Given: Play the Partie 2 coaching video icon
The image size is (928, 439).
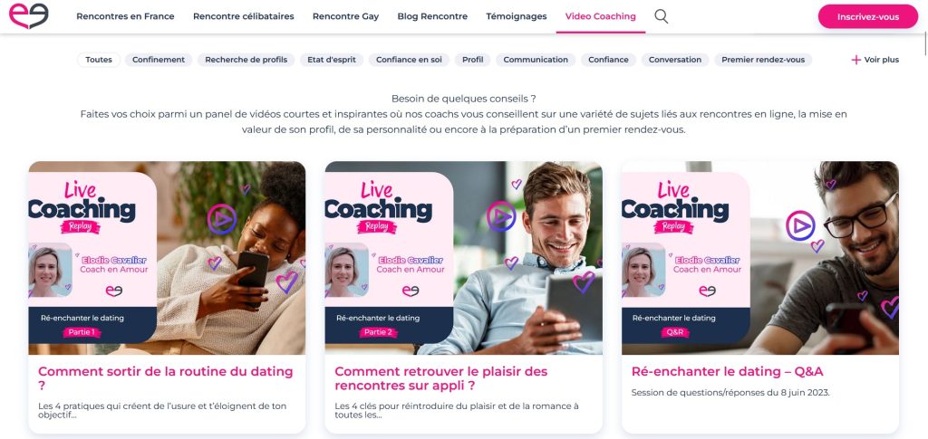Looking at the screenshot, I should [x=501, y=216].
